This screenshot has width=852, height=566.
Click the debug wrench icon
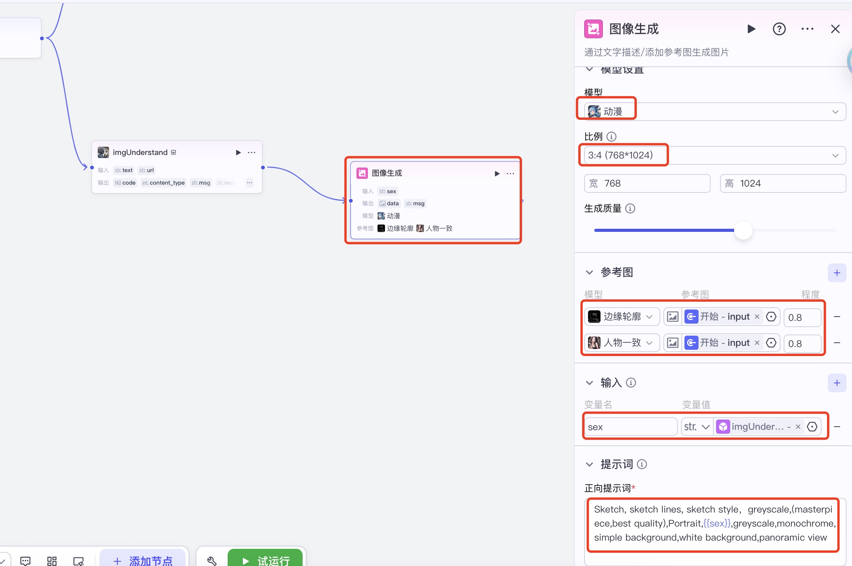pyautogui.click(x=212, y=561)
